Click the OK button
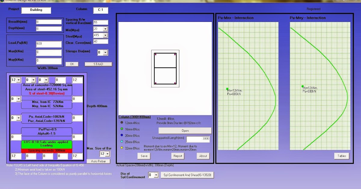The width and height of the screenshot is (361, 189). 72,64
